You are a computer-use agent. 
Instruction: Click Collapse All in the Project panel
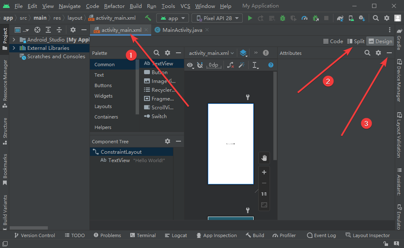click(x=59, y=30)
